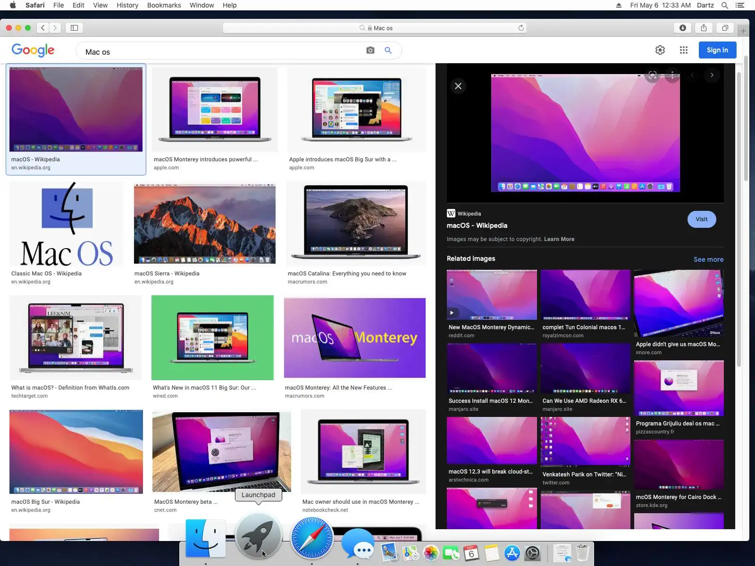Open more options in image preview
The image size is (755, 566).
point(672,75)
